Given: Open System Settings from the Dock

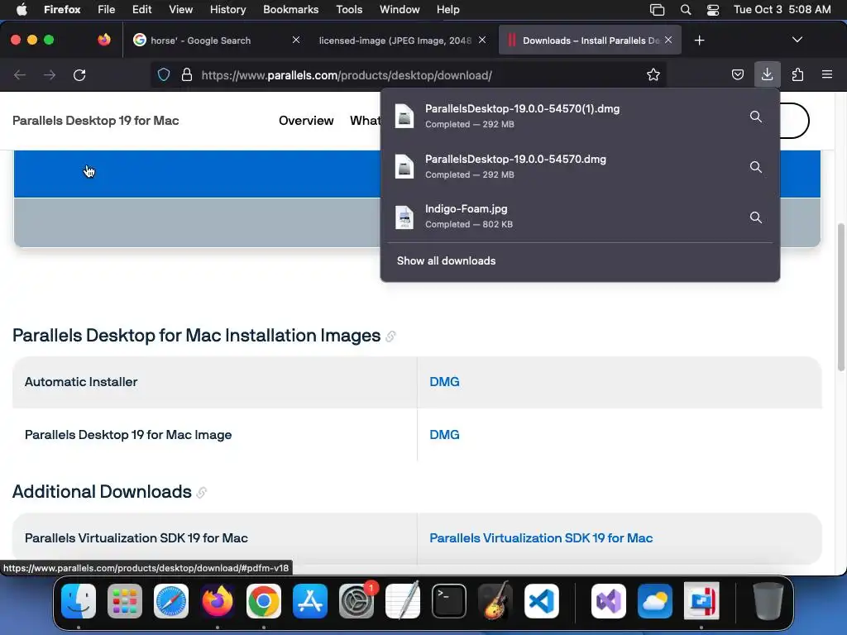Looking at the screenshot, I should (357, 601).
